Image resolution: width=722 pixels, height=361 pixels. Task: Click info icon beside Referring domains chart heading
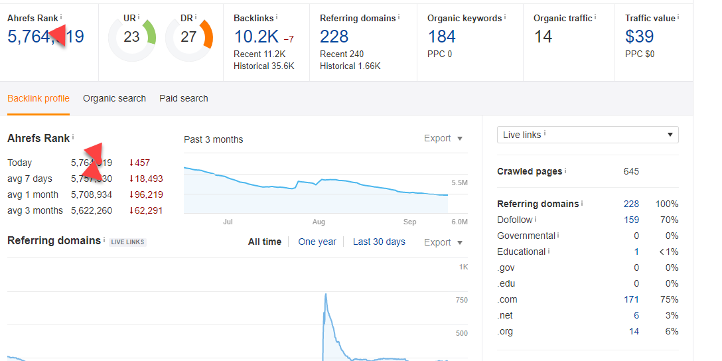tap(104, 240)
